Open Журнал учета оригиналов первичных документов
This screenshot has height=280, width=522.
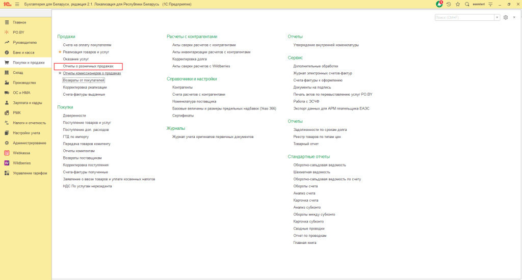pyautogui.click(x=213, y=136)
